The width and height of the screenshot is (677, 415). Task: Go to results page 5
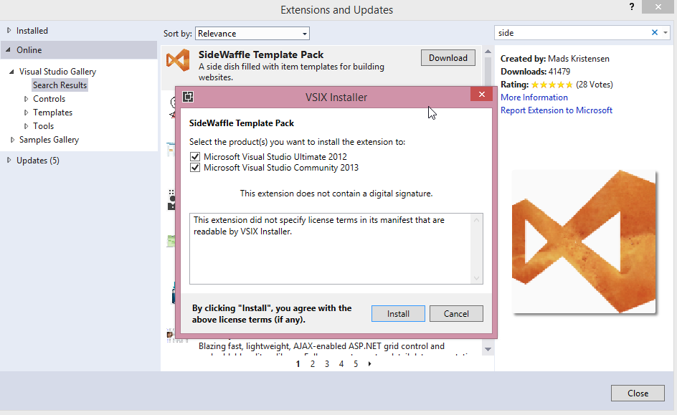pos(356,364)
